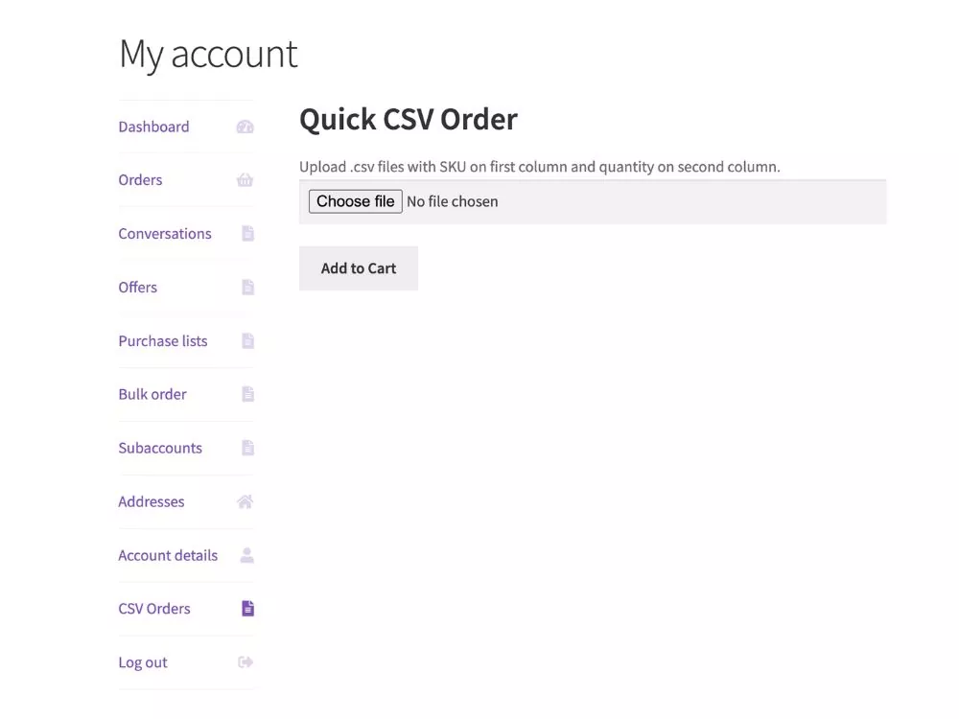
Task: Click the Offers document icon
Action: pyautogui.click(x=247, y=288)
